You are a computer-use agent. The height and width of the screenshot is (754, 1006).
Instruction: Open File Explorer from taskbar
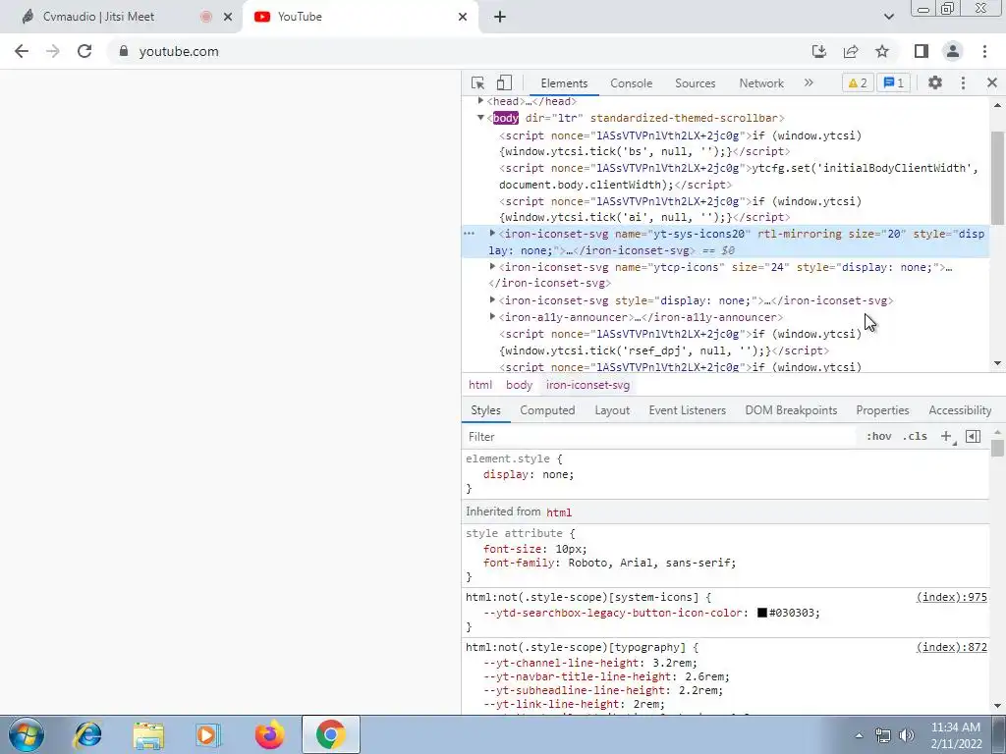(148, 734)
